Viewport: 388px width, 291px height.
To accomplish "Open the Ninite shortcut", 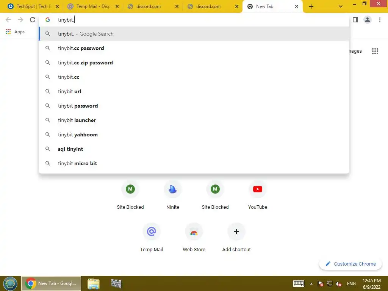I will pyautogui.click(x=173, y=195).
